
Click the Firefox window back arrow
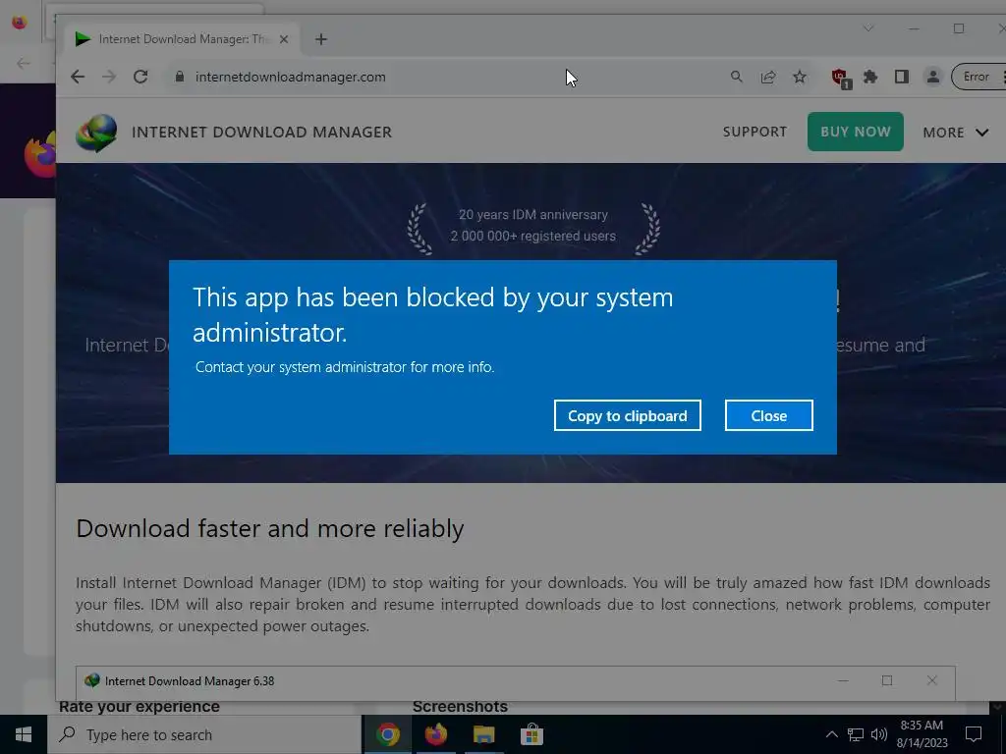click(24, 63)
